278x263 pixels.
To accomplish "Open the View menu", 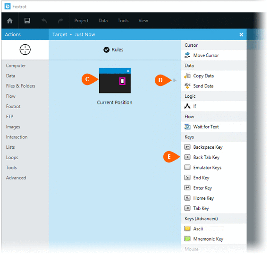I will pyautogui.click(x=143, y=21).
